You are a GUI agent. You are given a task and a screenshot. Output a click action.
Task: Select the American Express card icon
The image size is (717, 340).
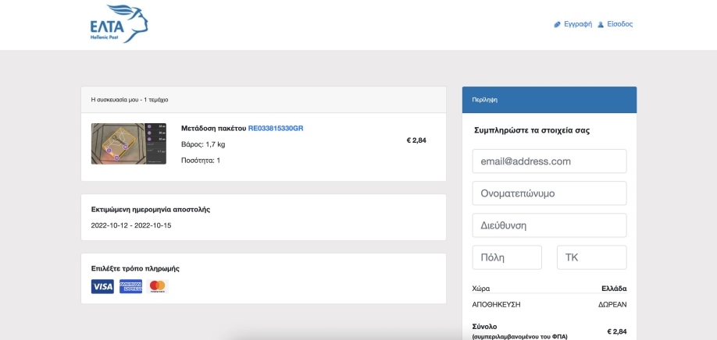click(130, 286)
